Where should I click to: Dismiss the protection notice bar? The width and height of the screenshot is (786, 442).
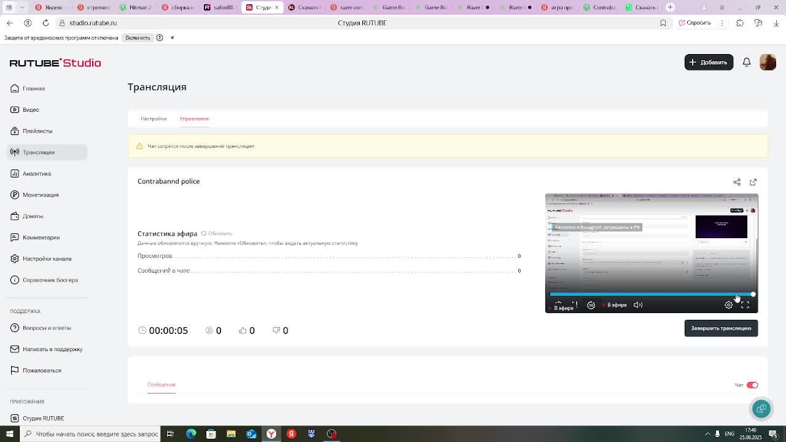tap(172, 37)
